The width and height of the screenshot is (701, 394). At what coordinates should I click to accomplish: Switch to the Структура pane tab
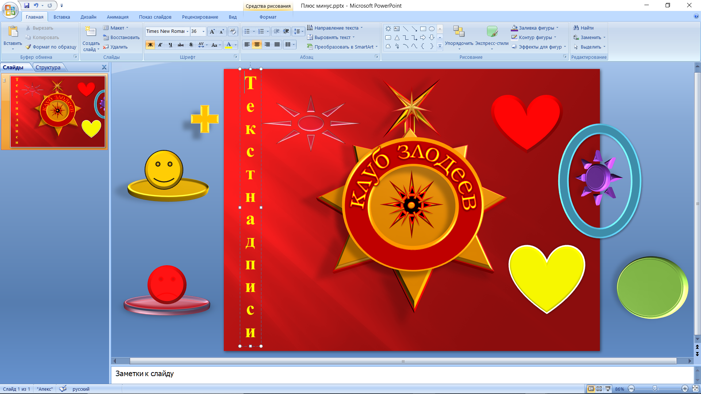[48, 67]
